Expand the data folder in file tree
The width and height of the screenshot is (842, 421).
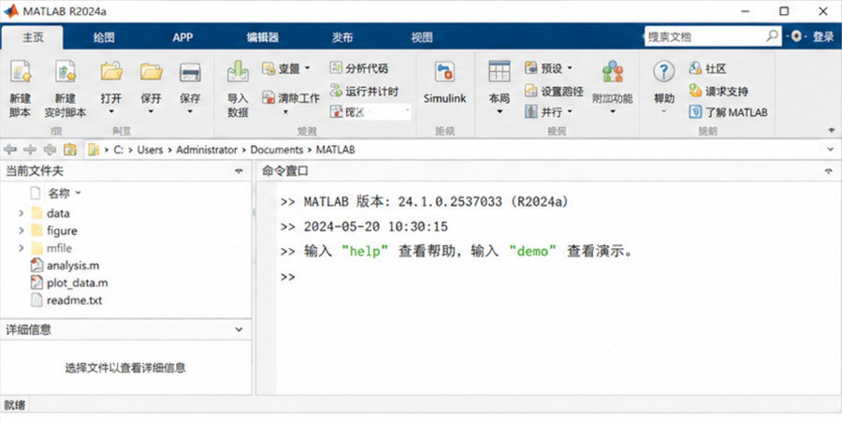(x=21, y=213)
